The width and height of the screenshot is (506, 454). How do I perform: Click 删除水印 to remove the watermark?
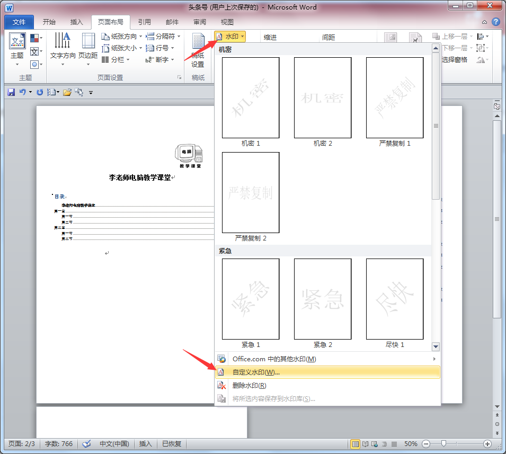249,386
